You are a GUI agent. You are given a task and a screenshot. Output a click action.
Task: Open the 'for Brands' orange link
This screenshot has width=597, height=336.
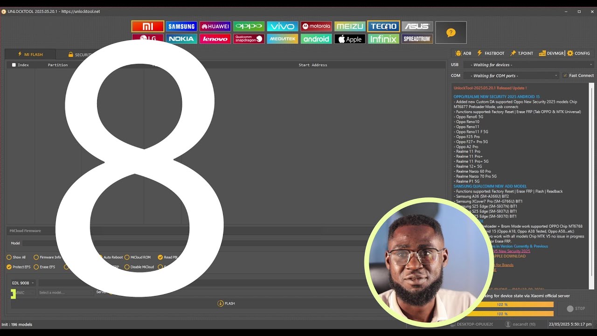pyautogui.click(x=504, y=265)
